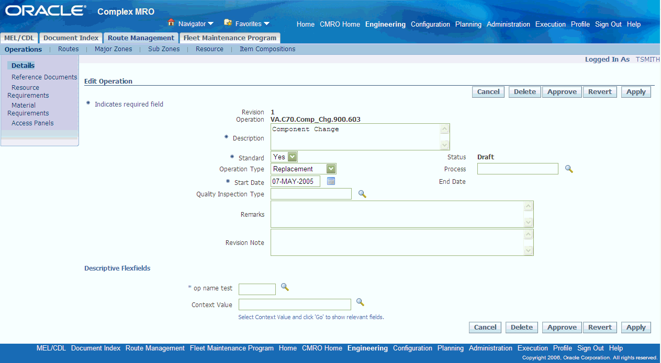The image size is (661, 363).
Task: Expand the Navigator dropdown arrow
Action: click(210, 24)
